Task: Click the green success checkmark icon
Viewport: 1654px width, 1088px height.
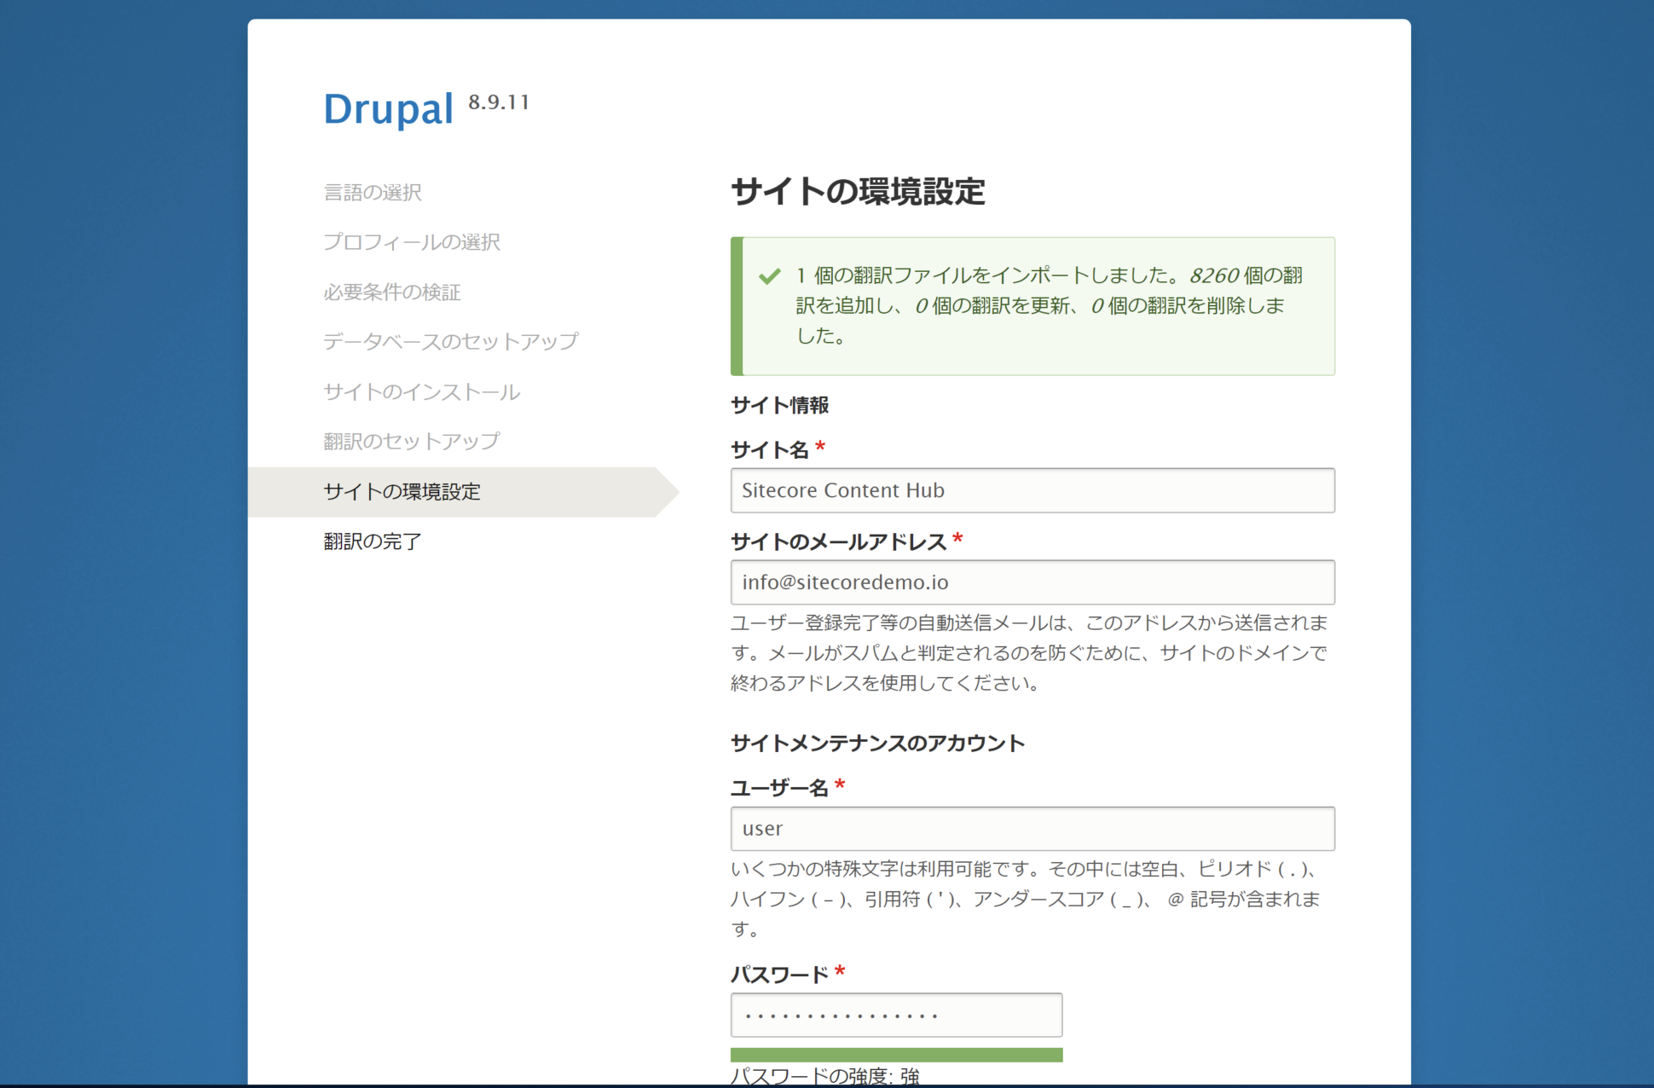Action: 770,276
